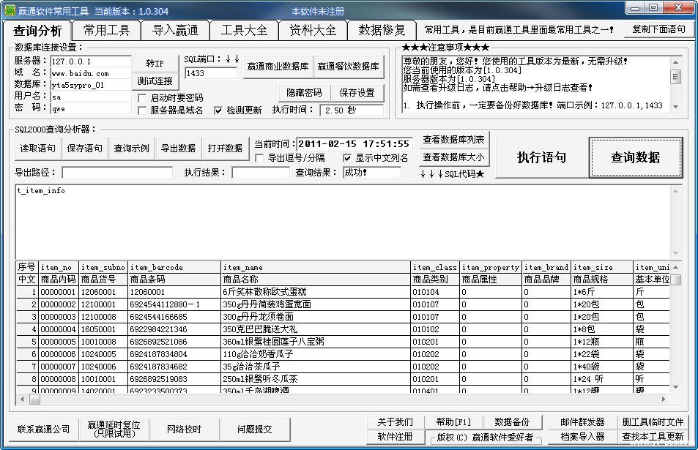Viewport: 698px width, 450px height.
Task: Click the 用户名 field
Action: coord(90,97)
